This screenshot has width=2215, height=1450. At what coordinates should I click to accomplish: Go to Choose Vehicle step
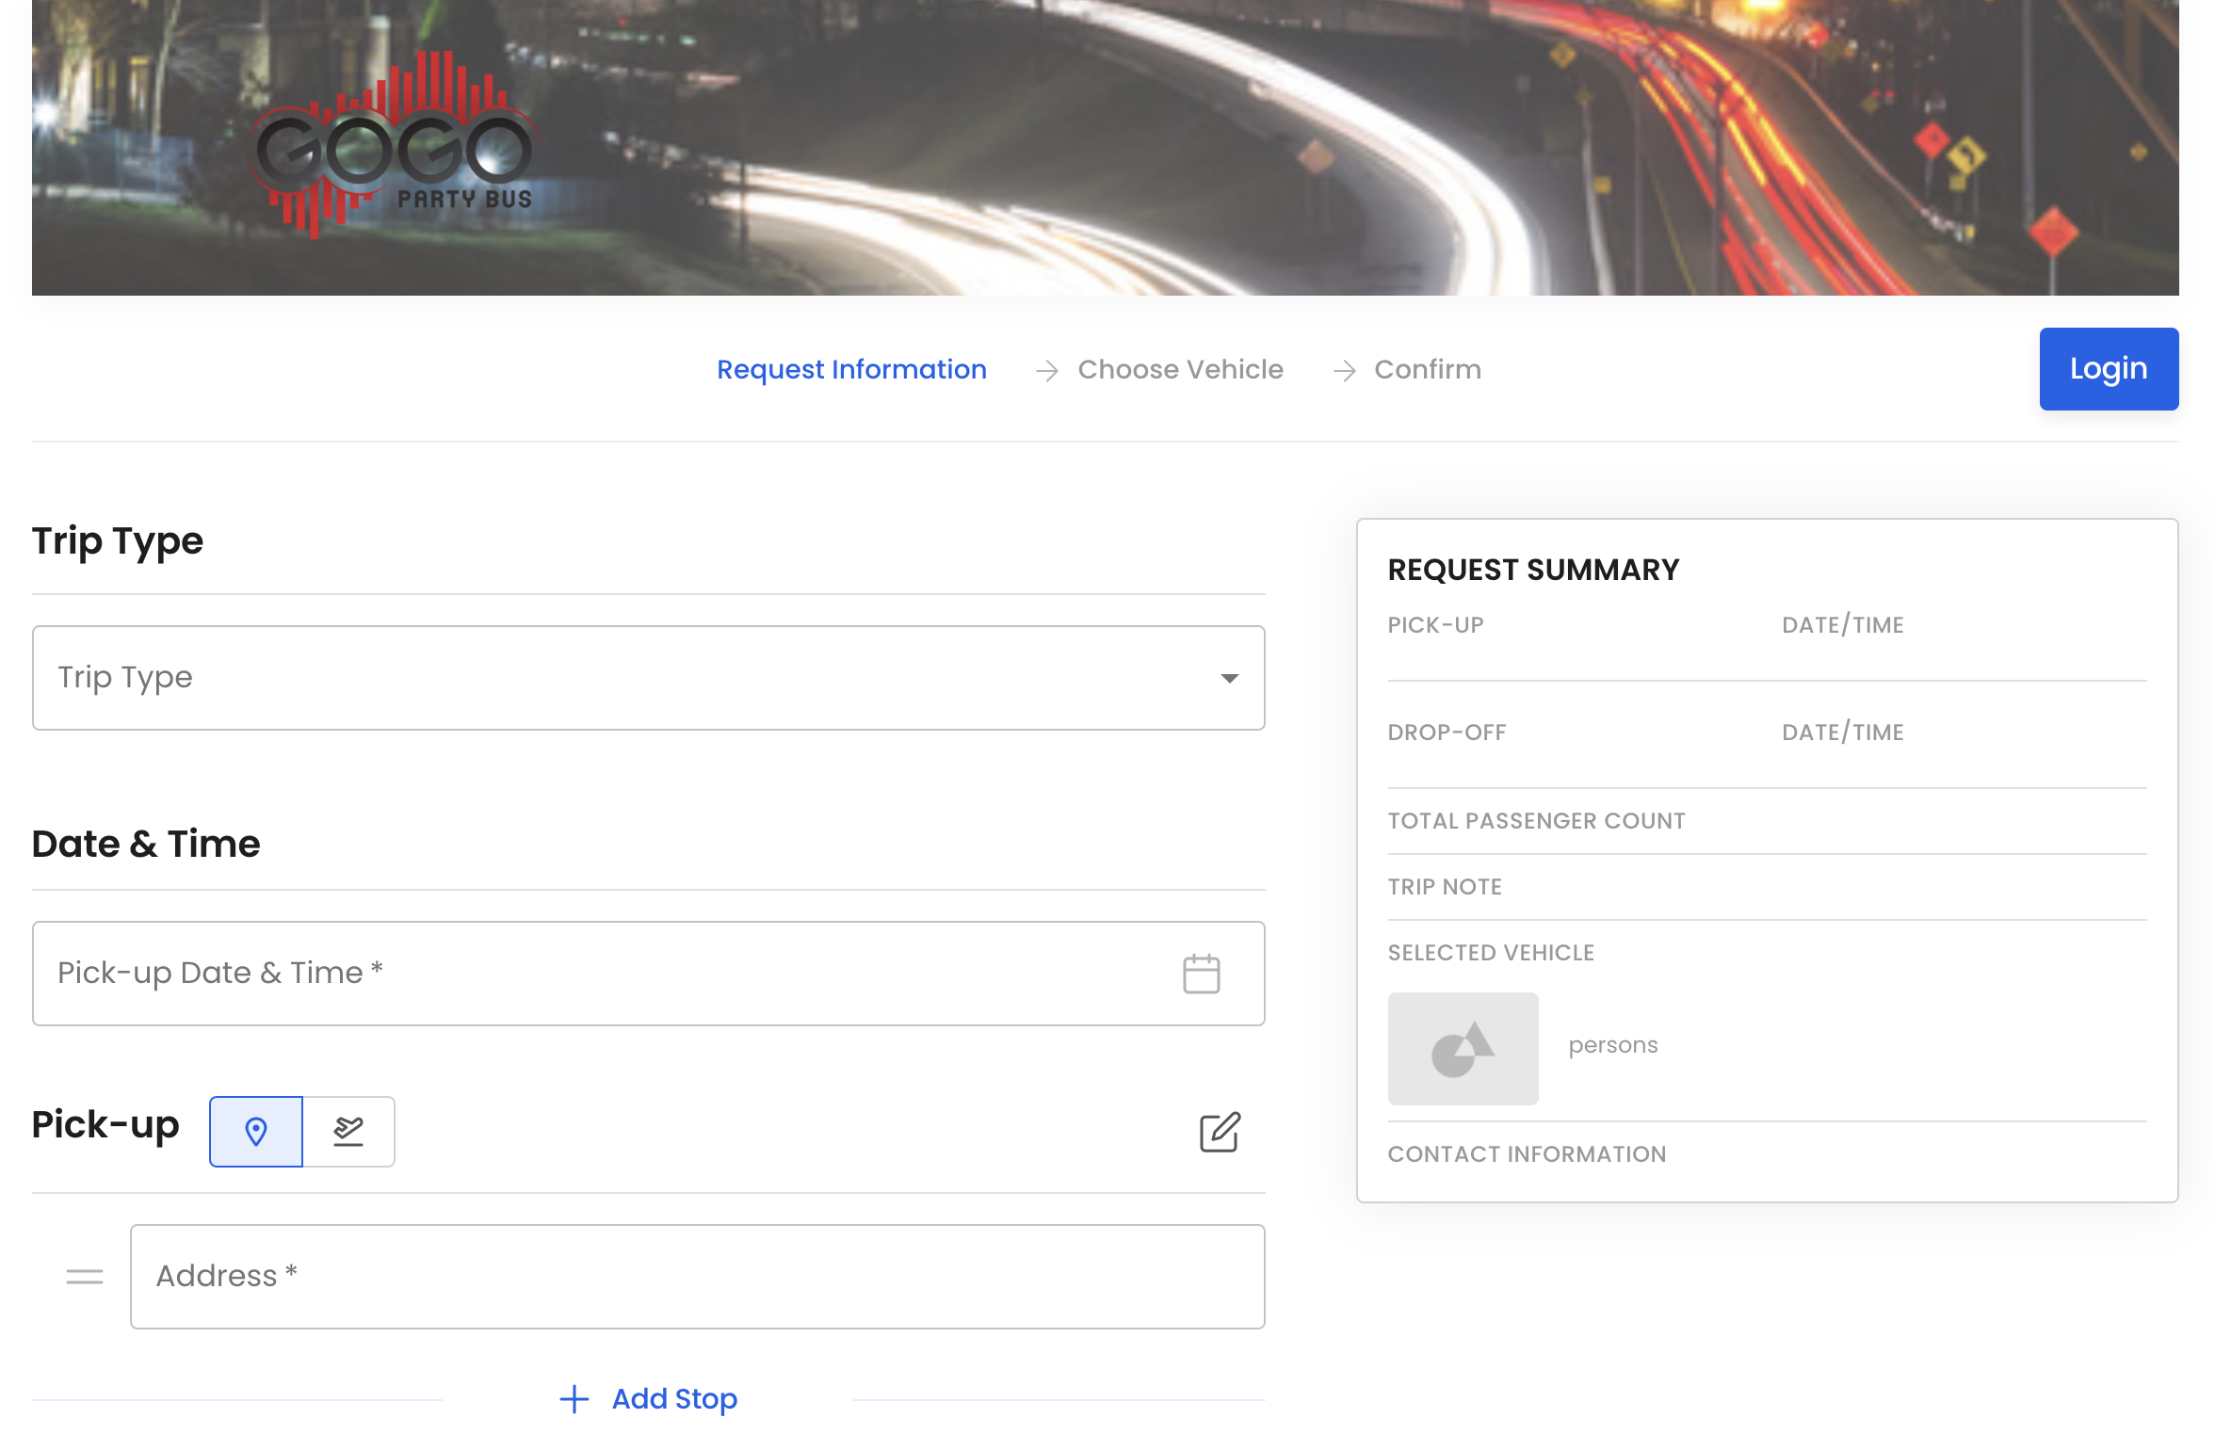[x=1180, y=369]
